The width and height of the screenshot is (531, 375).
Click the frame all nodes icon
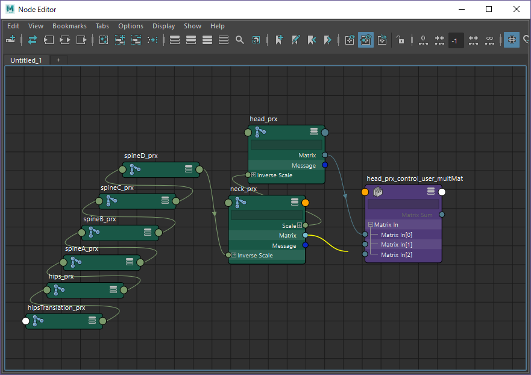coord(104,40)
